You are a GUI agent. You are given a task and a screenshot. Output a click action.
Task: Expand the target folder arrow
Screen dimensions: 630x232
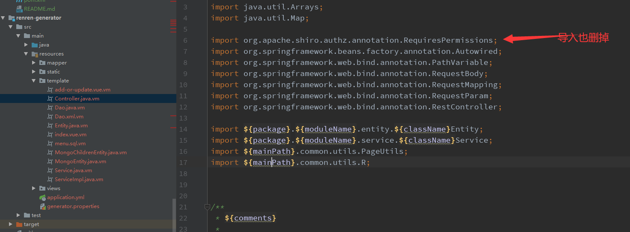[x=11, y=224]
